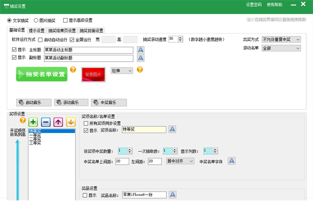The width and height of the screenshot is (313, 208).
Task: Toggle 显示 奖项名称 checkbox
Action: 86,130
